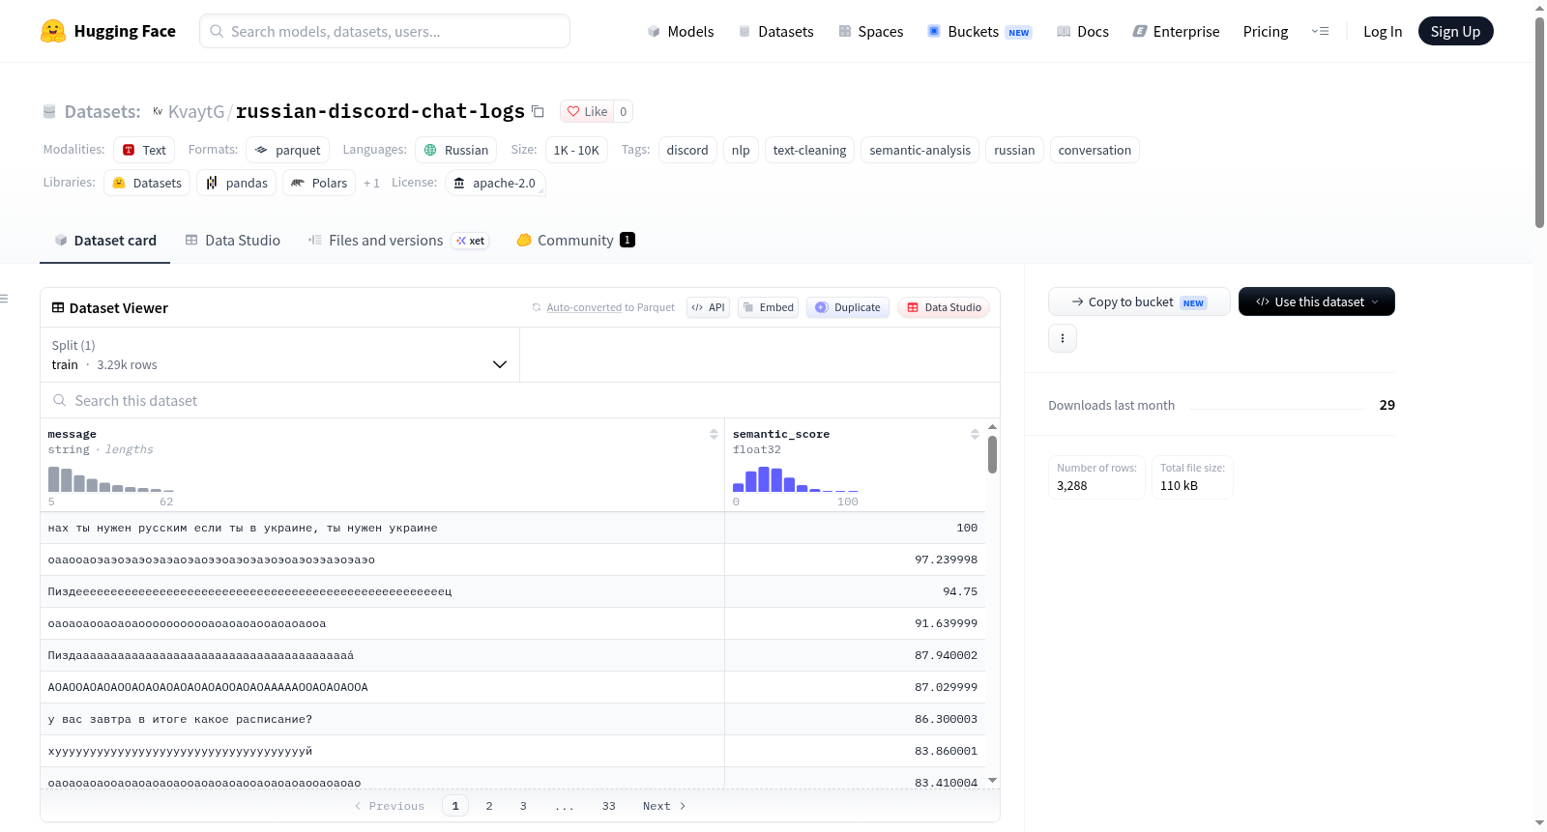Click the Embed button
Image resolution: width=1547 pixels, height=832 pixels.
(x=768, y=307)
